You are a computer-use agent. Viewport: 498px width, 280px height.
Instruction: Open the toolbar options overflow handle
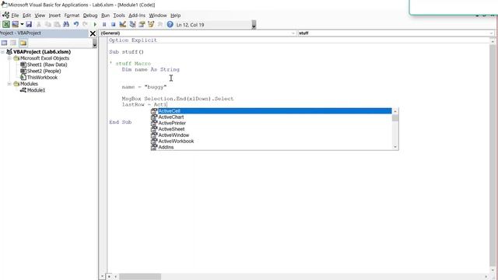(x=254, y=25)
